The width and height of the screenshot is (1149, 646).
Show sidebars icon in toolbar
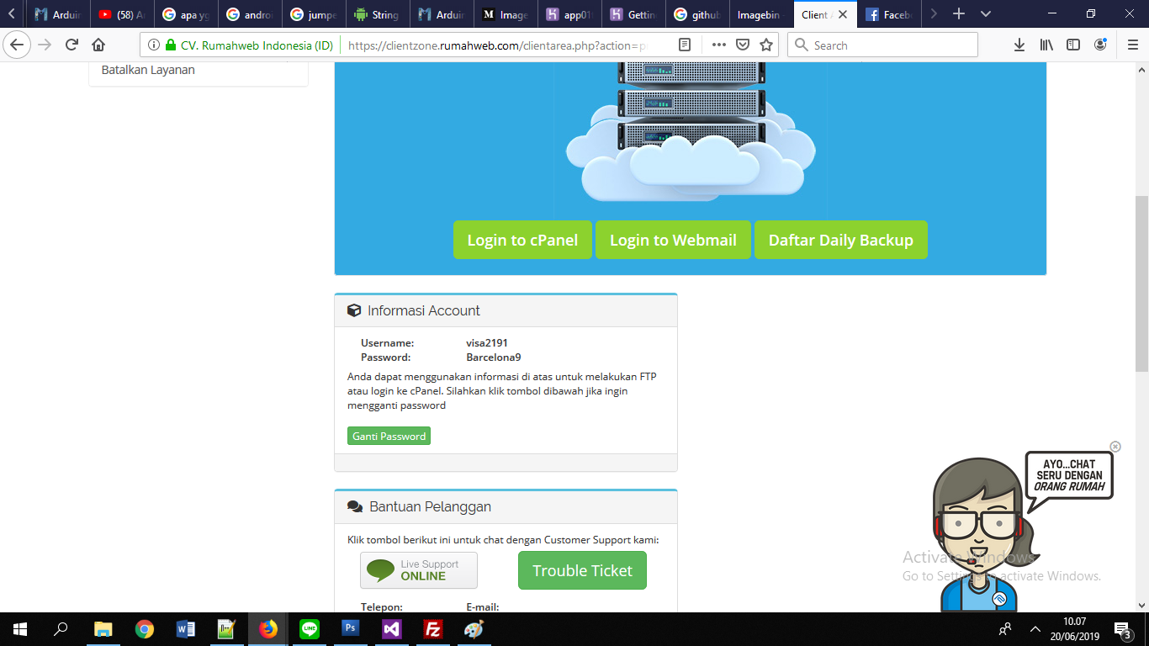pyautogui.click(x=1073, y=45)
